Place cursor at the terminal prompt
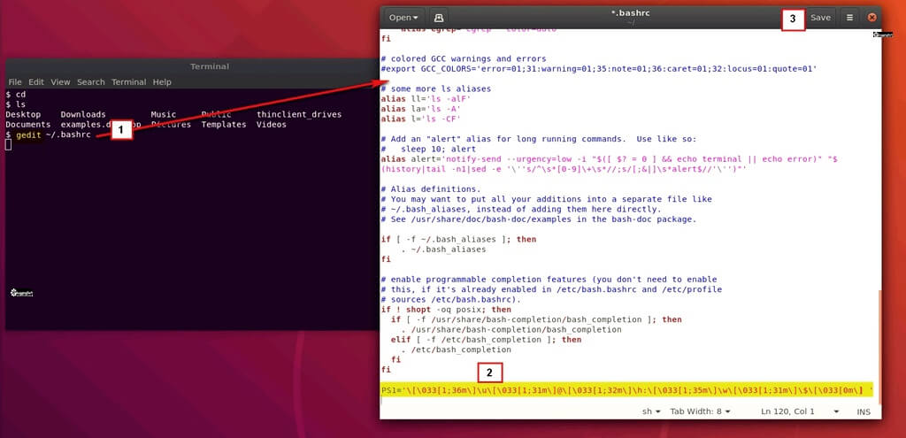 [9, 145]
